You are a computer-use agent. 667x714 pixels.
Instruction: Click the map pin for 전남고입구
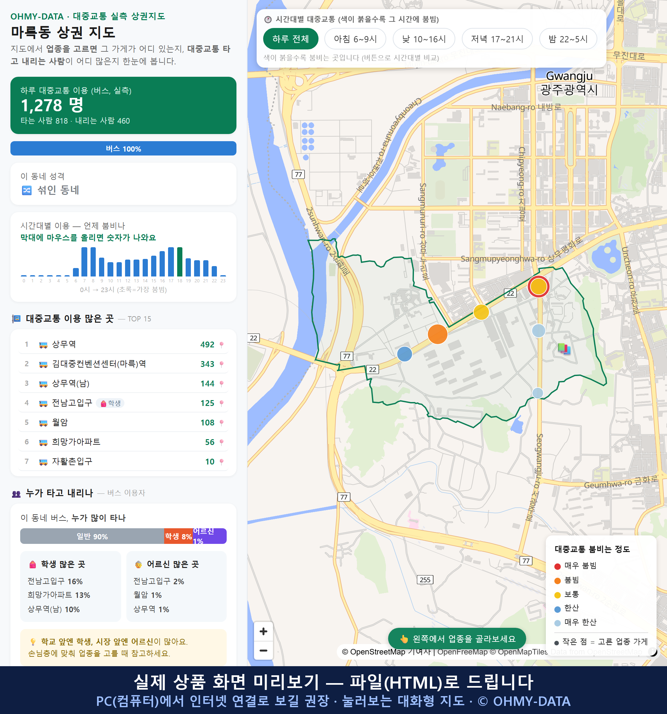[x=221, y=403]
